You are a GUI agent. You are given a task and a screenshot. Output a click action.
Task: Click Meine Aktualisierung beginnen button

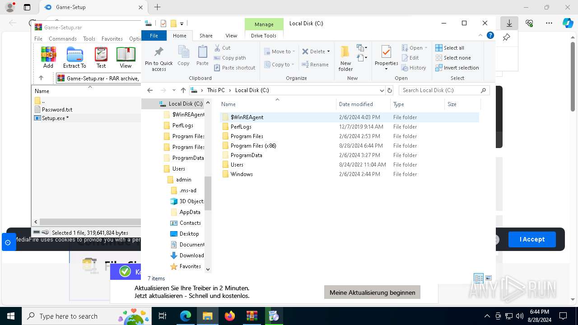pyautogui.click(x=373, y=292)
